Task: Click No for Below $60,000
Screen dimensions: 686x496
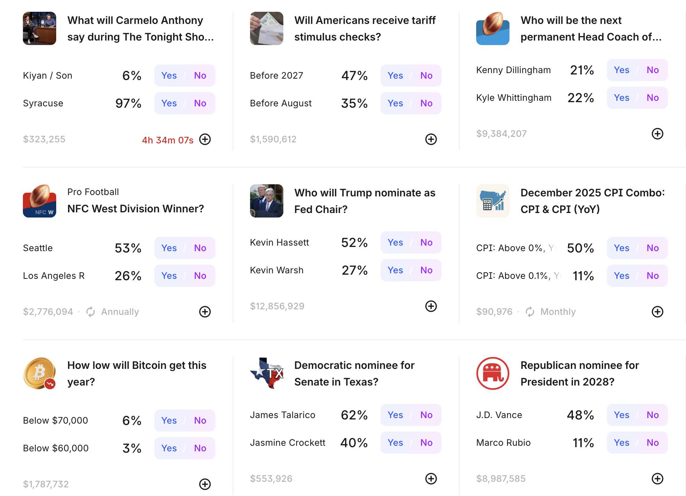Action: 200,448
